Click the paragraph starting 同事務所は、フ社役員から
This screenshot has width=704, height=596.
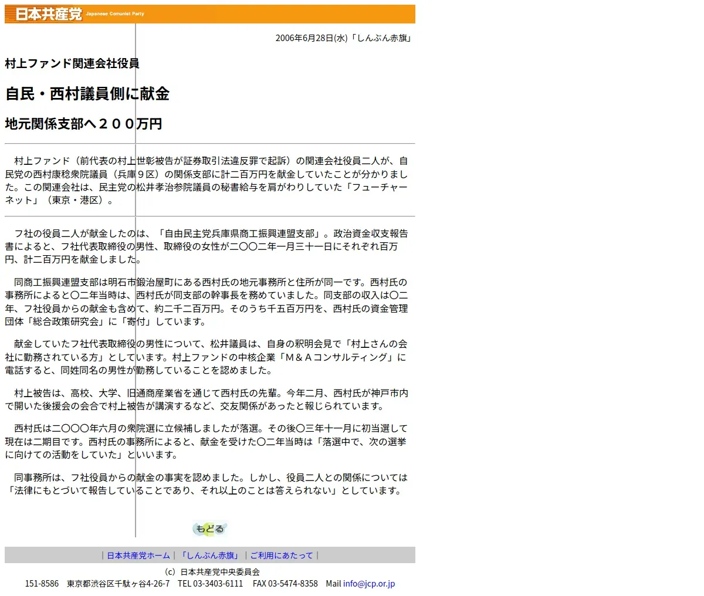click(x=207, y=484)
